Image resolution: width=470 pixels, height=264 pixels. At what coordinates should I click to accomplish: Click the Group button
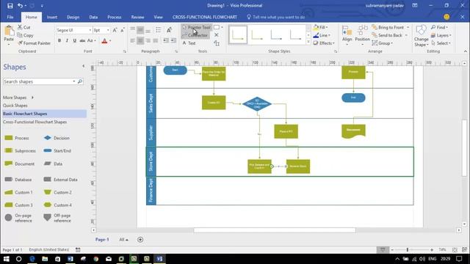[382, 43]
